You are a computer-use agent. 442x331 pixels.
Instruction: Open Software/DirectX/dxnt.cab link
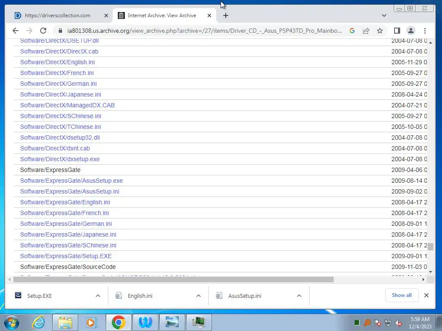pyautogui.click(x=55, y=148)
